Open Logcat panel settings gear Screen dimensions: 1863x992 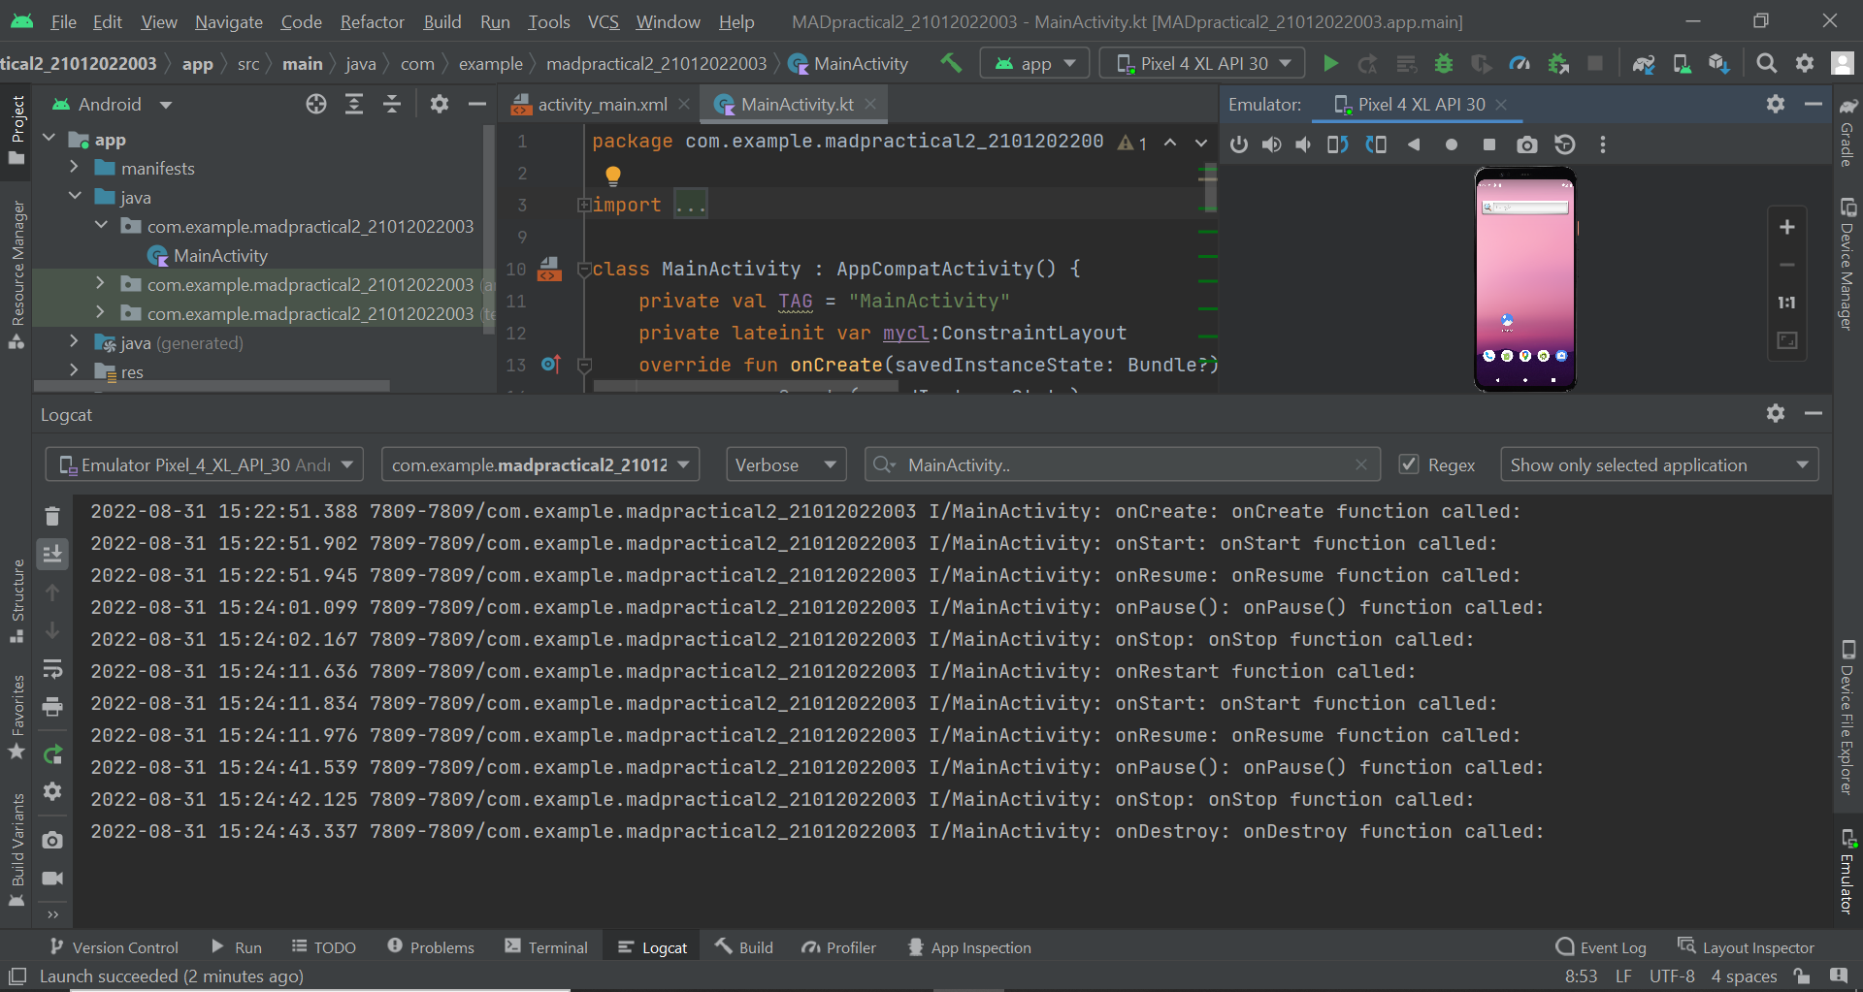click(x=1776, y=414)
